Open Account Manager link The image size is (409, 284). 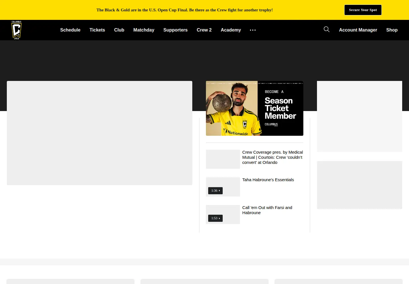[358, 30]
